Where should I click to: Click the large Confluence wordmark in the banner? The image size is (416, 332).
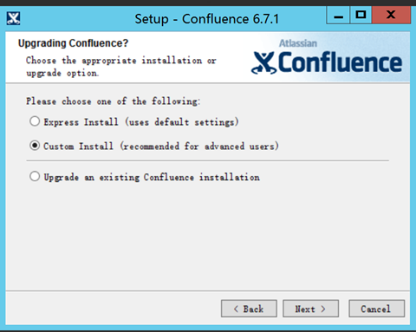pos(340,62)
